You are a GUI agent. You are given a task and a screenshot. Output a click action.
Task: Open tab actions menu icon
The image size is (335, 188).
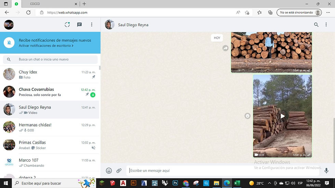click(x=6, y=4)
